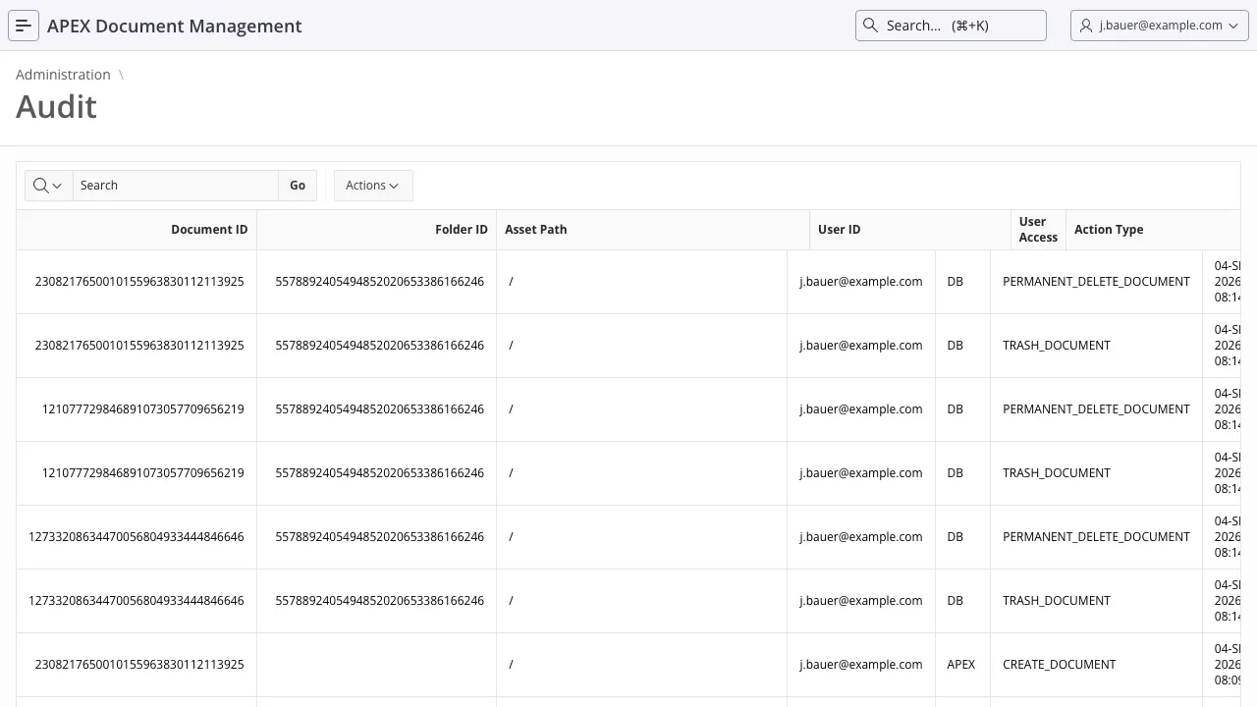
Task: Click the user avatar icon beside j.bauer@example.com
Action: (x=1086, y=26)
